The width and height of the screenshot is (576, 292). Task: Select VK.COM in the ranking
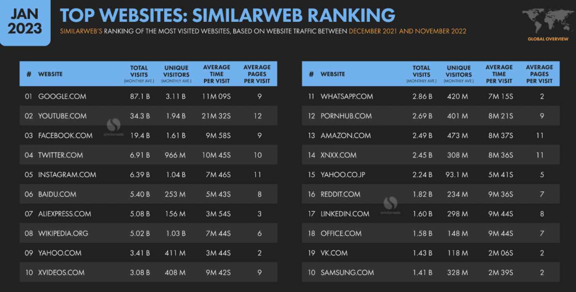334,253
